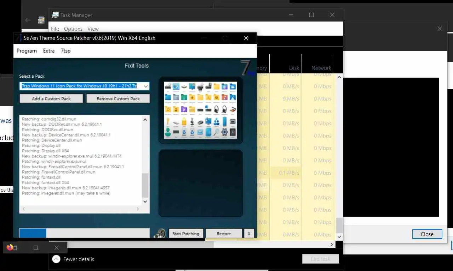The height and width of the screenshot is (271, 453).
Task: Click log line 'Patching: DeviceCenter.dll.mun'
Action: (52, 140)
